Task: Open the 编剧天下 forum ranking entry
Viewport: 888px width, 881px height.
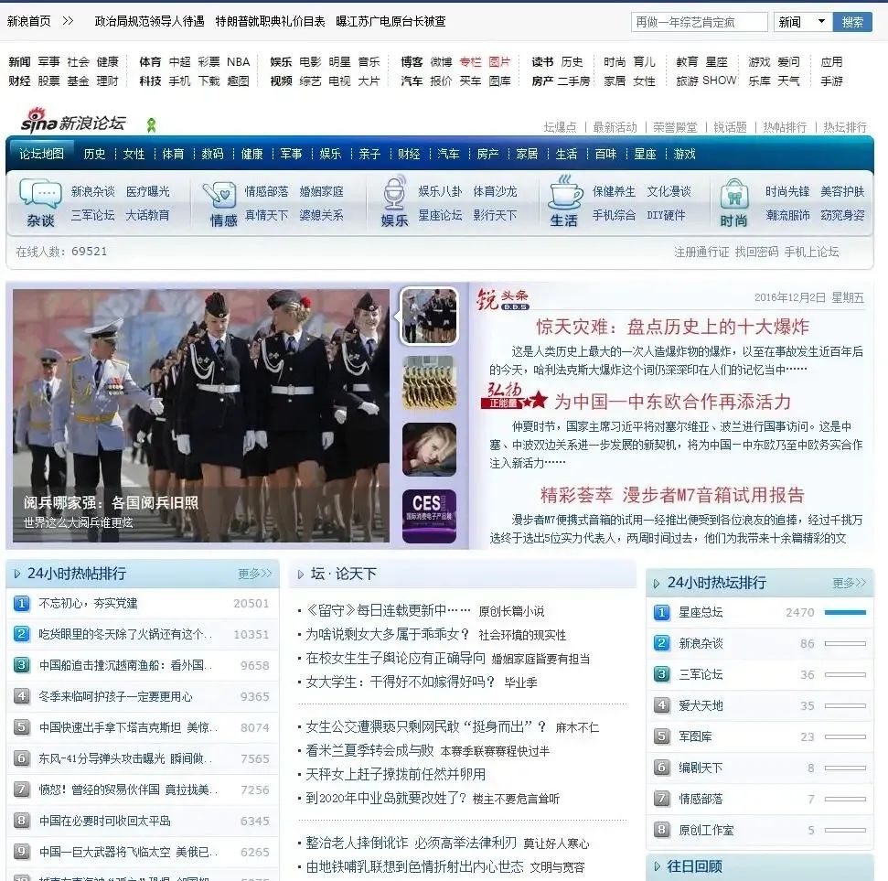Action: (701, 768)
